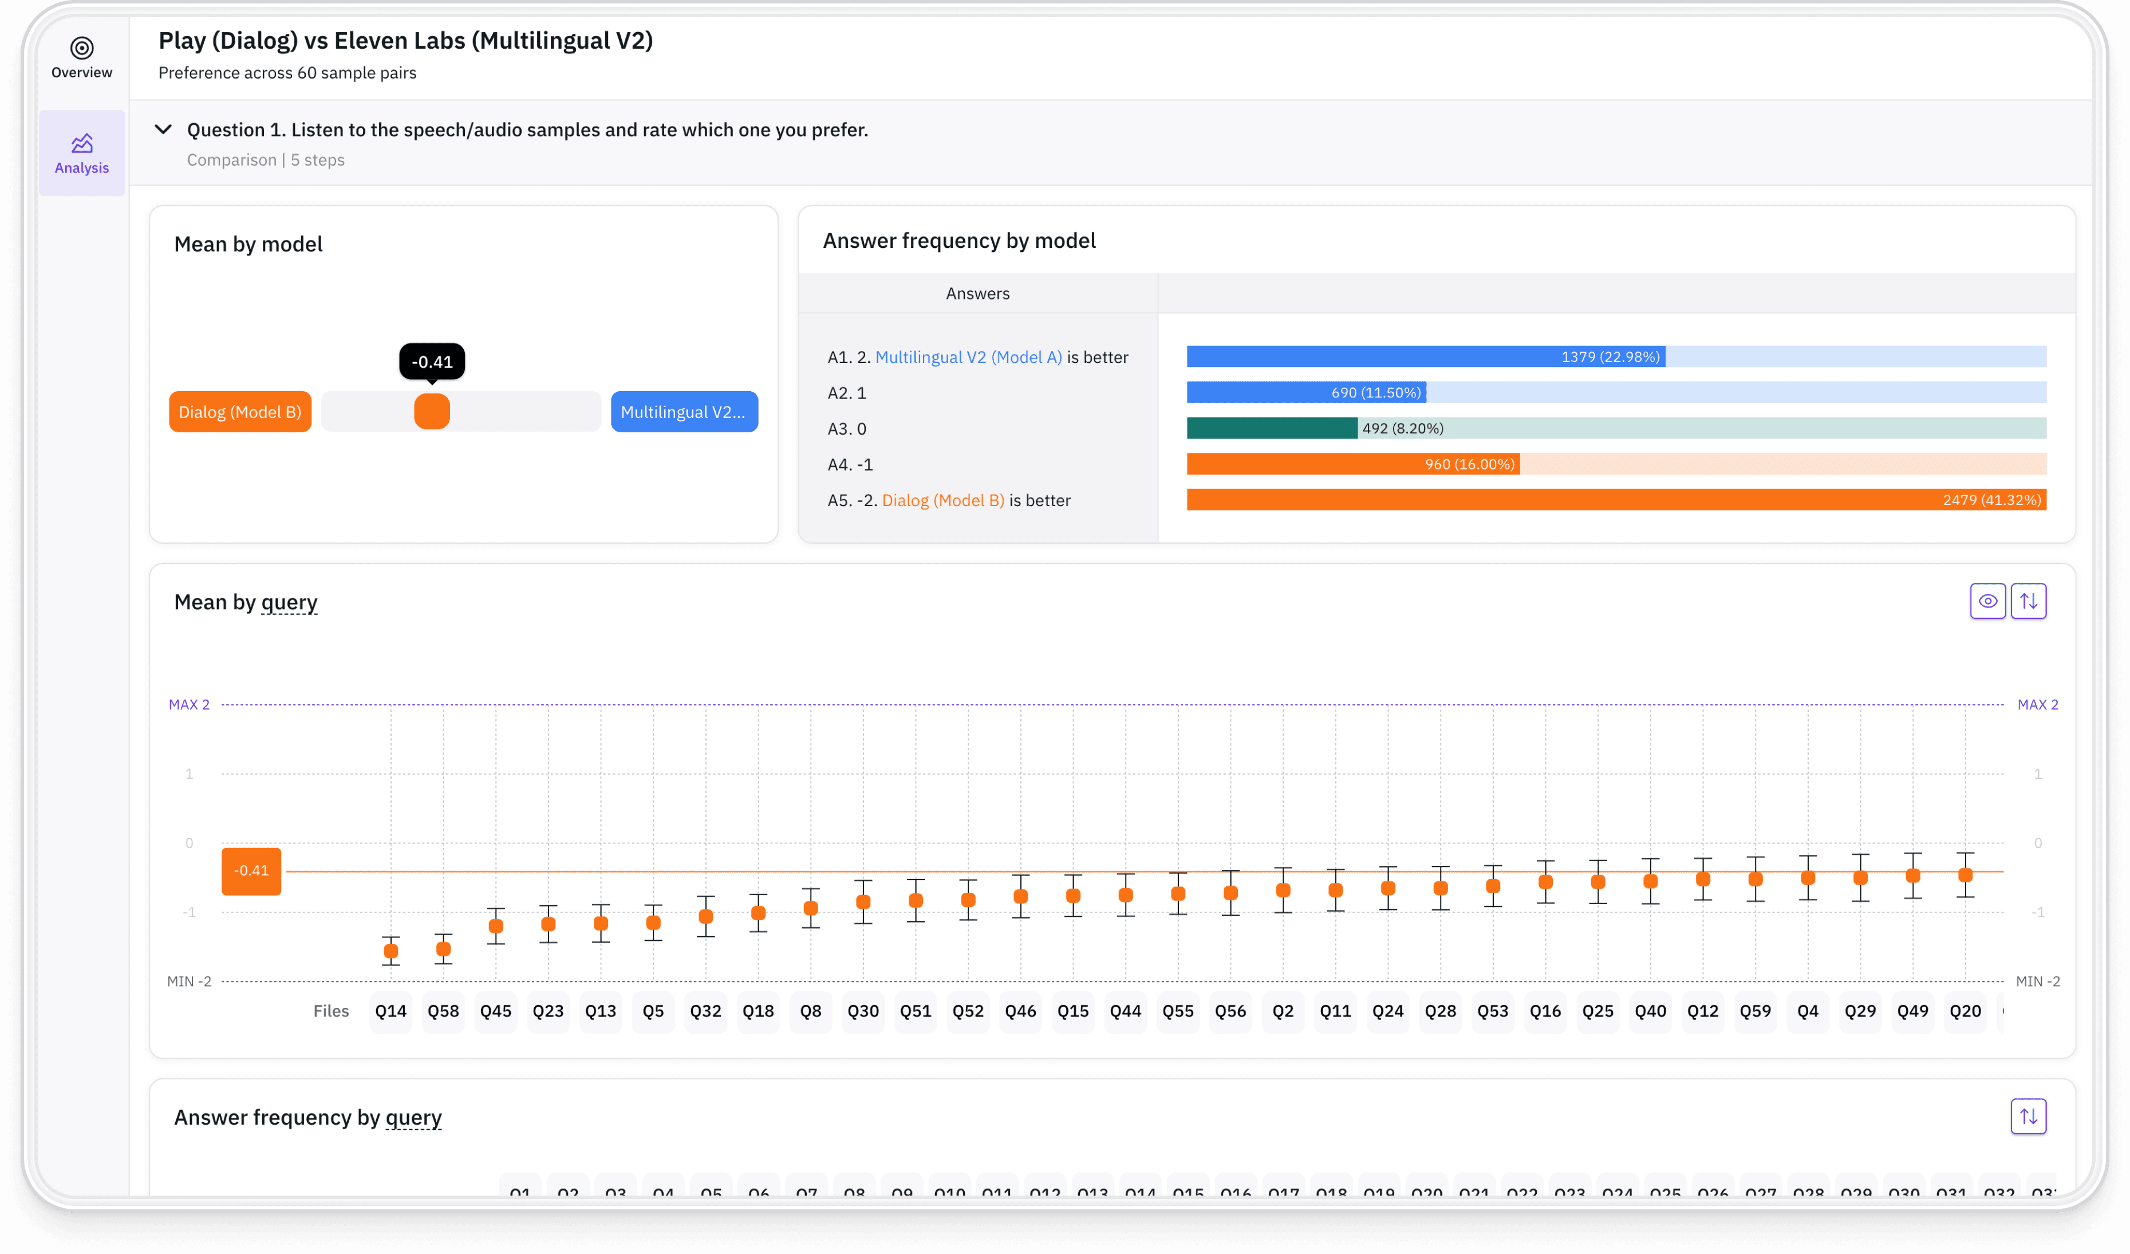Collapse Question 1 with the chevron
2130x1254 pixels.
click(163, 129)
